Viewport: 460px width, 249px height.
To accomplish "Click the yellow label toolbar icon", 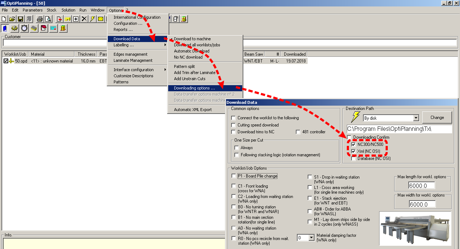I will pyautogui.click(x=68, y=19).
